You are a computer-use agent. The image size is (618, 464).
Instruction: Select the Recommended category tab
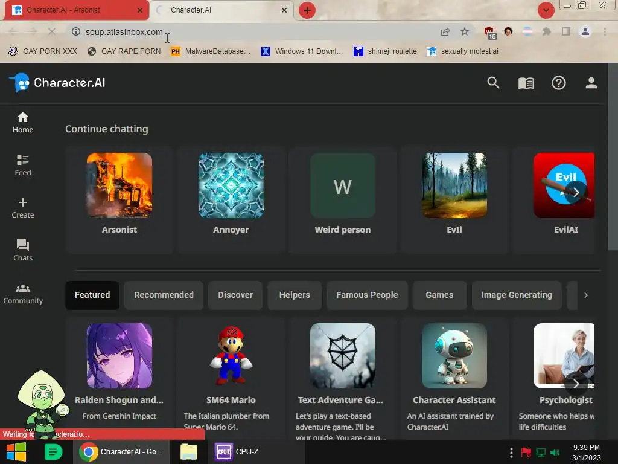tap(164, 295)
